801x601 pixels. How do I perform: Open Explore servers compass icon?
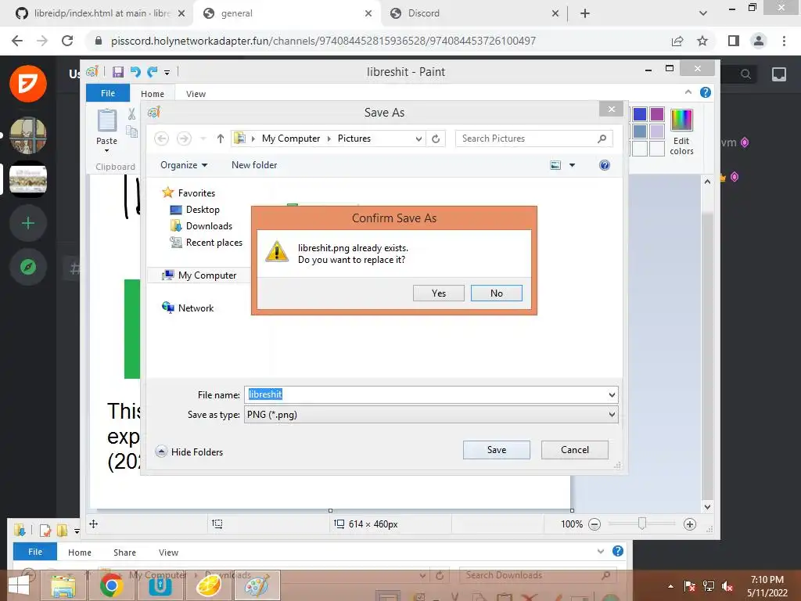28,267
